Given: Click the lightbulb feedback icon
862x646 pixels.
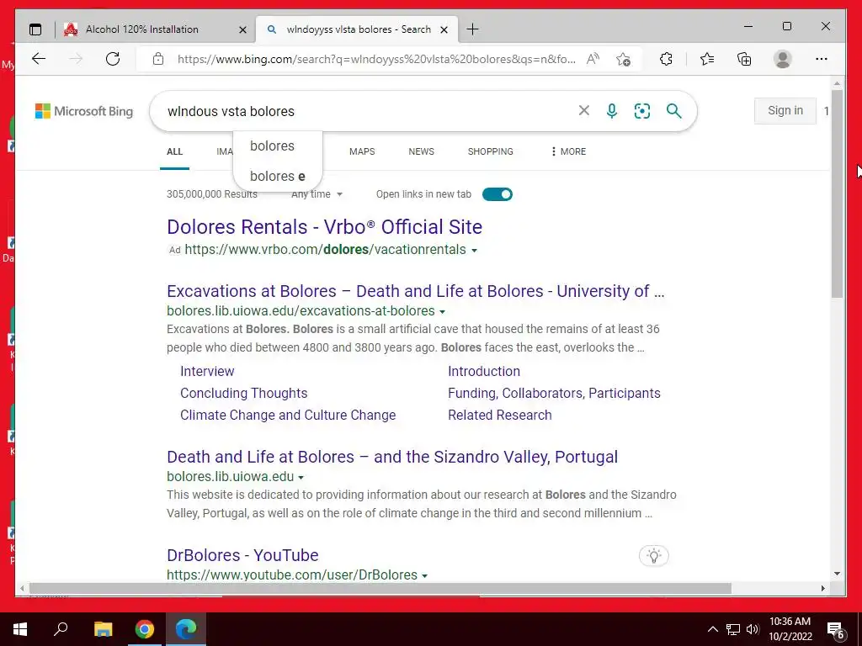Looking at the screenshot, I should [653, 555].
